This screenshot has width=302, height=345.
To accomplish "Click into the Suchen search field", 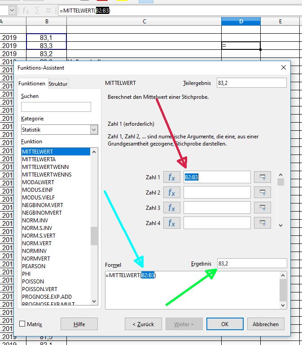I will pyautogui.click(x=56, y=107).
